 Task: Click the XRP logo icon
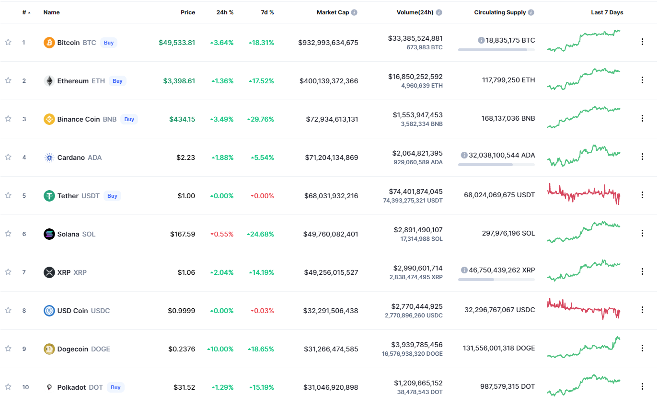tap(49, 272)
